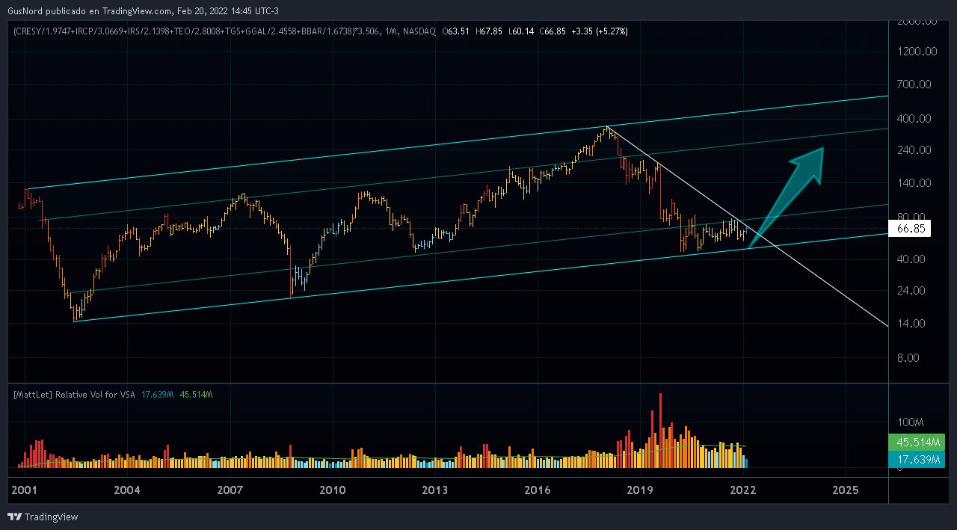Click the +3.35 (+5.27%) change value

coord(600,31)
